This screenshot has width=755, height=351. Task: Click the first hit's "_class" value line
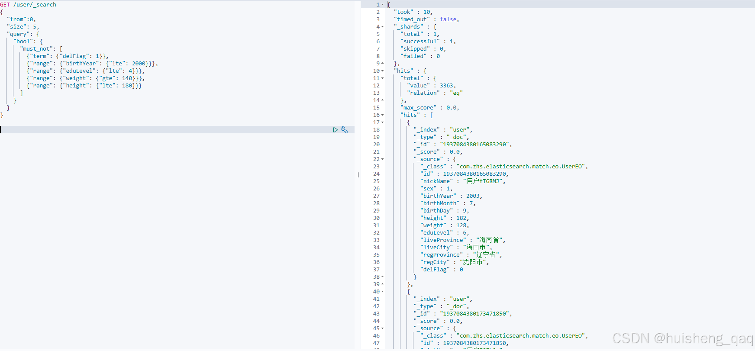[x=504, y=167]
